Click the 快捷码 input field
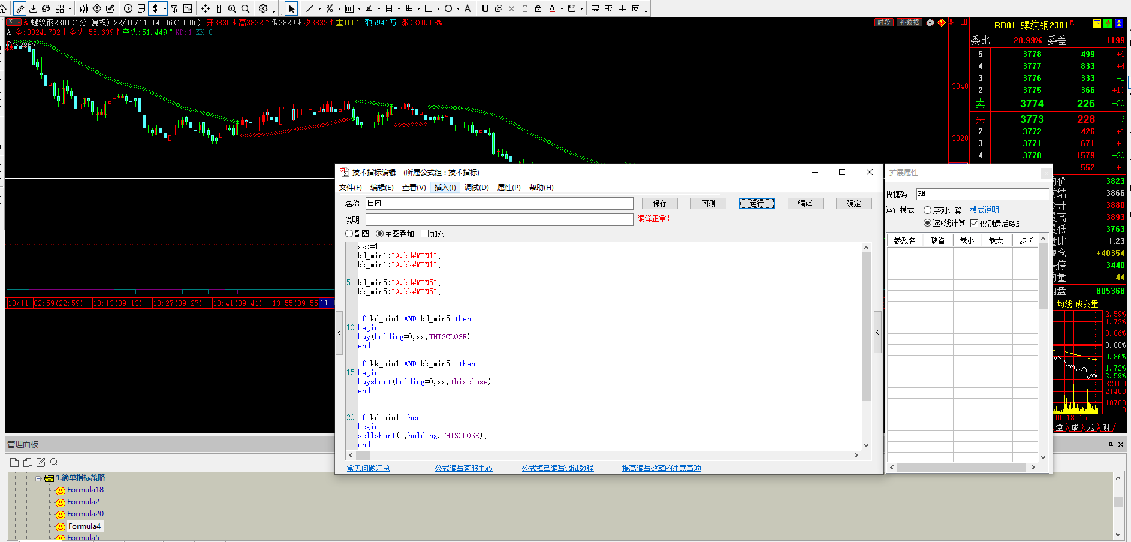Image resolution: width=1131 pixels, height=542 pixels. point(983,194)
